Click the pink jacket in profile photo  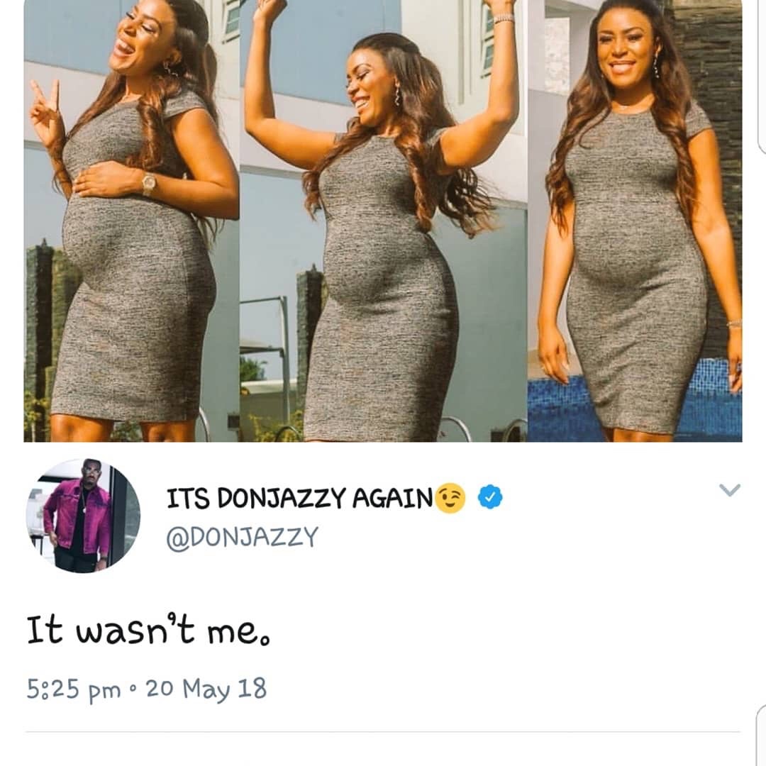click(x=78, y=517)
